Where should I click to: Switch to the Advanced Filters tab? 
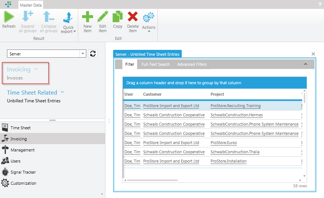tap(192, 64)
